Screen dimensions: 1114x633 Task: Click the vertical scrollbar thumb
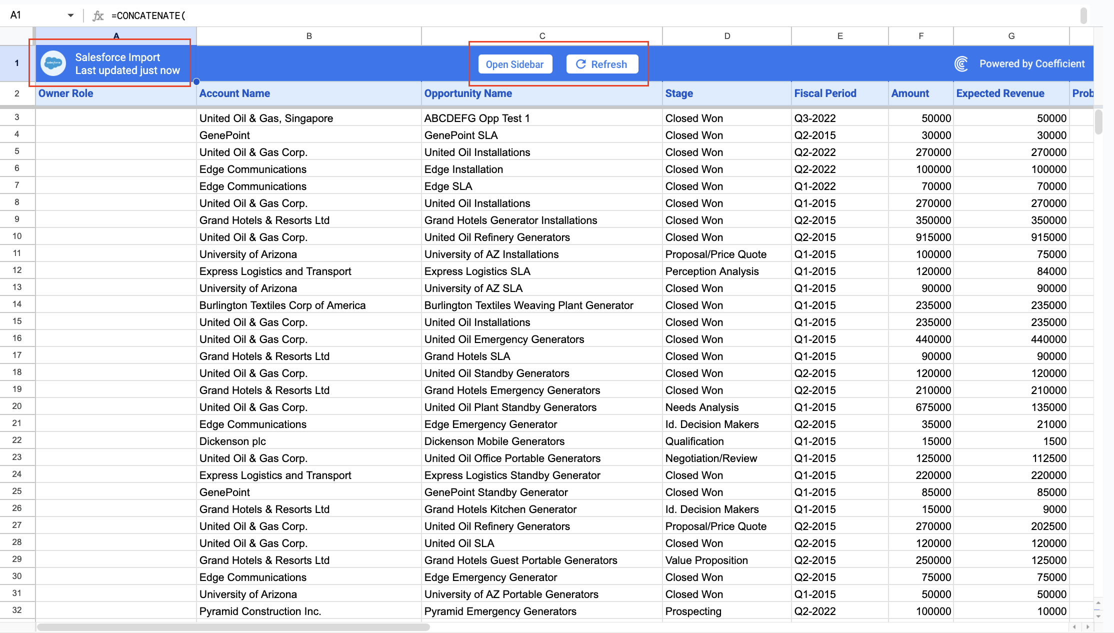tap(1098, 122)
